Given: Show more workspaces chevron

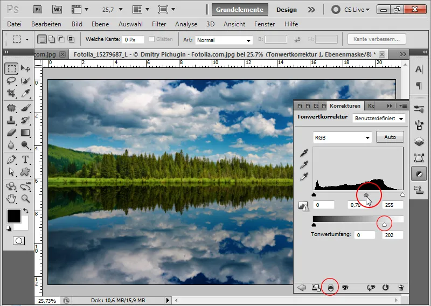Looking at the screenshot, I should click(311, 10).
